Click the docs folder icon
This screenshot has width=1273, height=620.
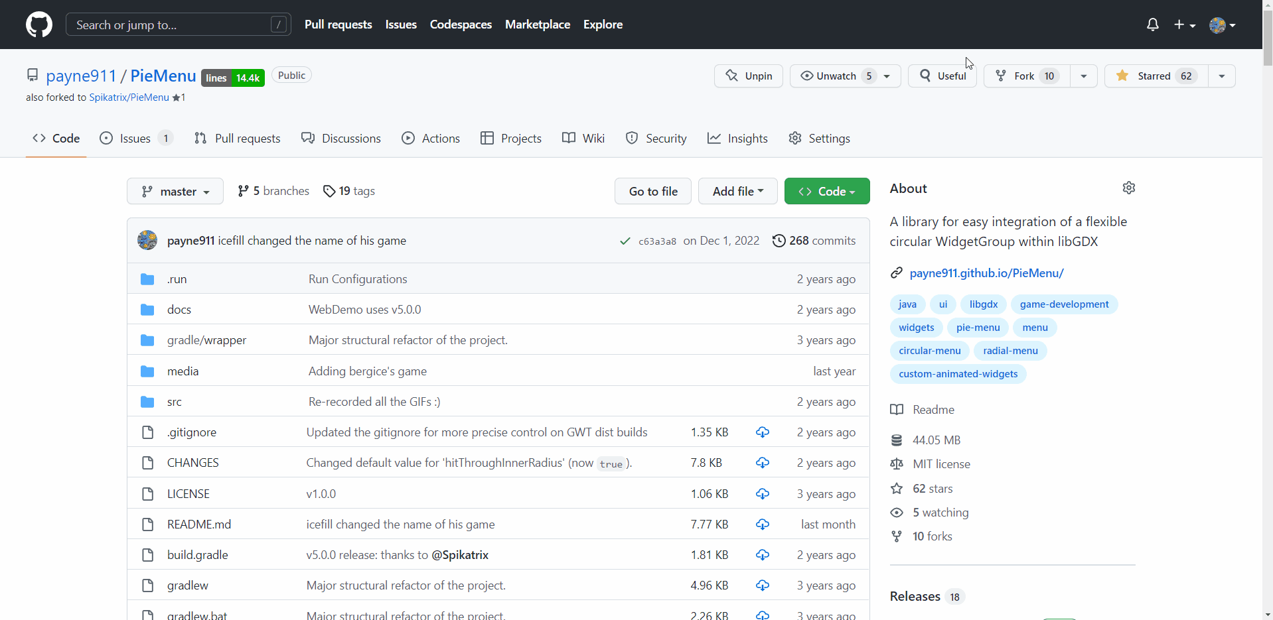[147, 310]
